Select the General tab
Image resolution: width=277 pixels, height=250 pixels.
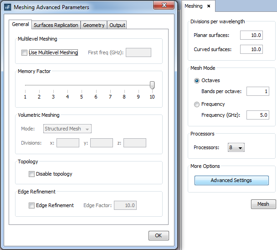(x=21, y=25)
